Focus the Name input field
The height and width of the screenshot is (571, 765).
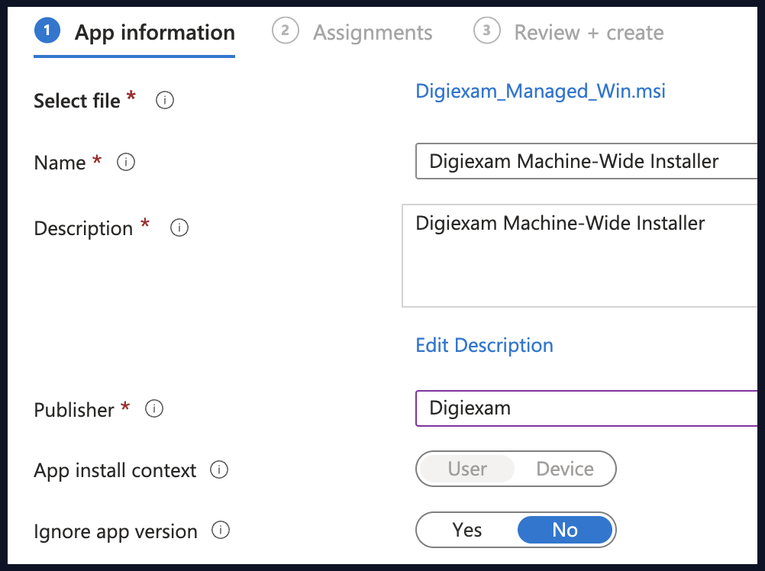[x=586, y=161]
